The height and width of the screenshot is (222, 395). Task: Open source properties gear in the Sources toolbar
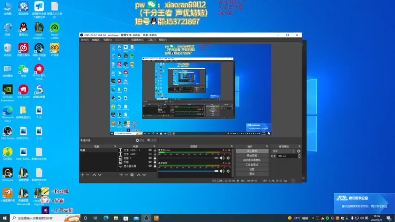[132, 175]
